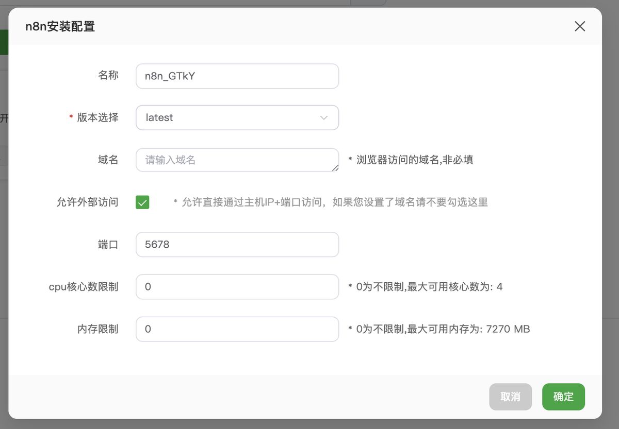Click the cpu核心数限制 input box

[237, 287]
